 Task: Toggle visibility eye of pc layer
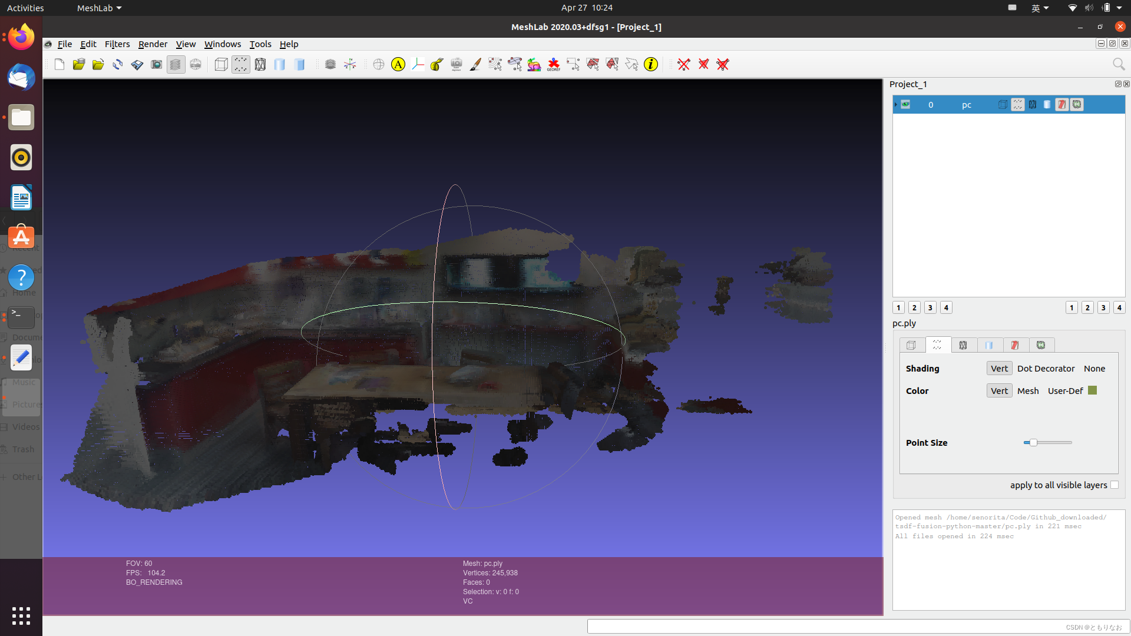(x=905, y=105)
